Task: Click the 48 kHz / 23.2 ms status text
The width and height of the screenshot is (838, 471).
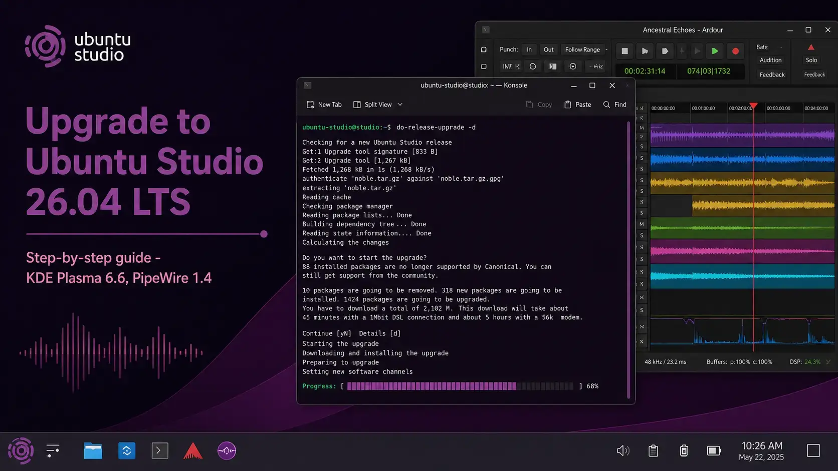Action: click(x=665, y=361)
